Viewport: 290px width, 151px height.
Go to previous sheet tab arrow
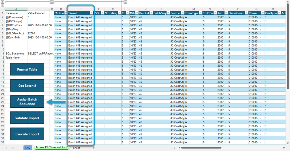(x=6, y=148)
